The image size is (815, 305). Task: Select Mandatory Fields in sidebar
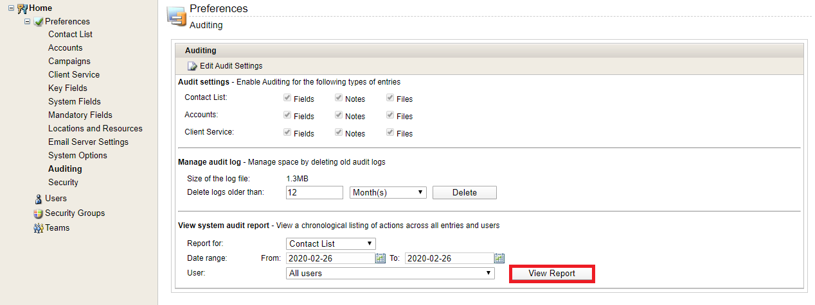(x=80, y=115)
